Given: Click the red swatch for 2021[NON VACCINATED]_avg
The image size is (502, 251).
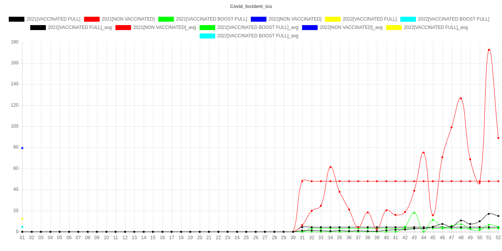Looking at the screenshot, I should (x=123, y=27).
